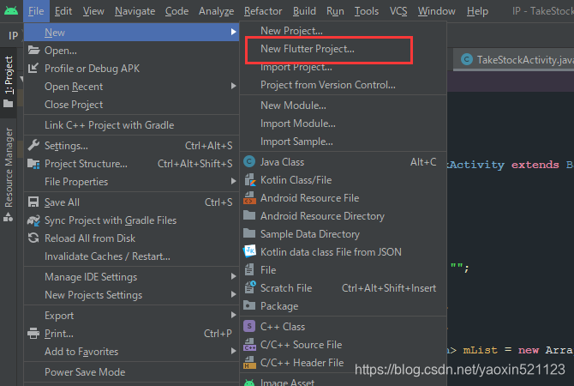The width and height of the screenshot is (574, 386).
Task: Click the Package icon
Action: pos(249,305)
